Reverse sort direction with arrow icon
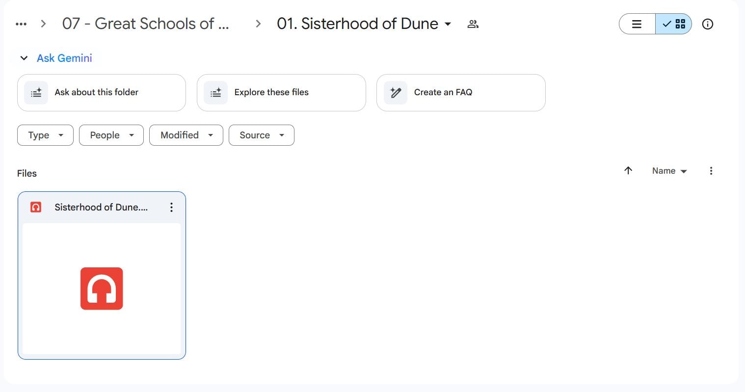The image size is (745, 392). (x=628, y=170)
